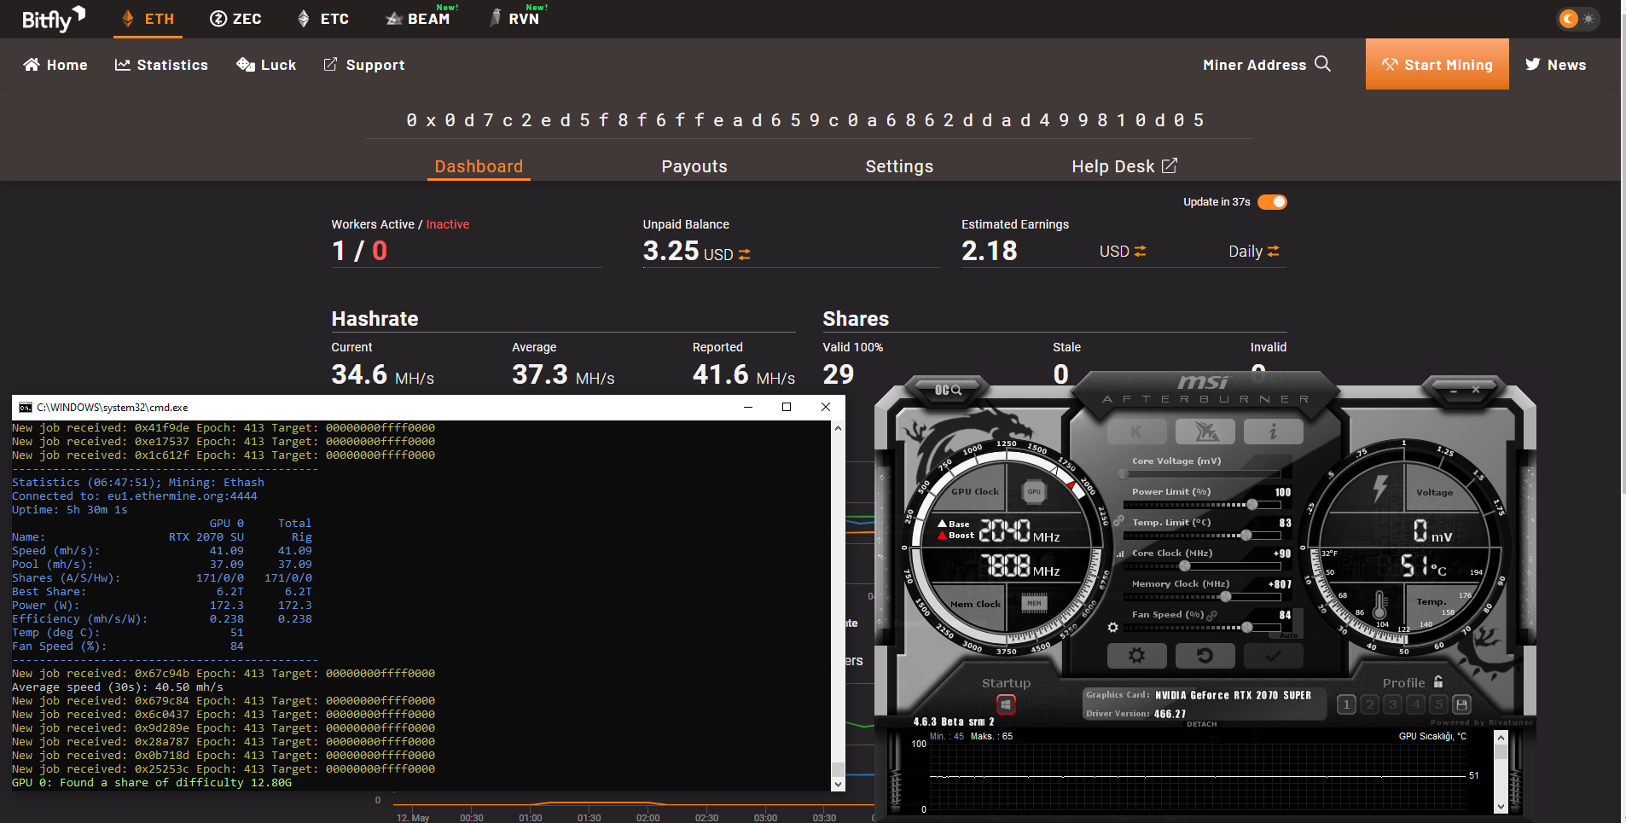Click the Miner Address search icon

(1322, 64)
